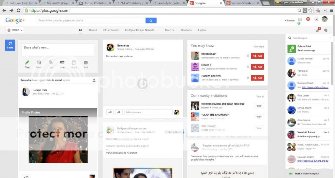Dismiss Khyati Khatri suggestion

coord(248,56)
